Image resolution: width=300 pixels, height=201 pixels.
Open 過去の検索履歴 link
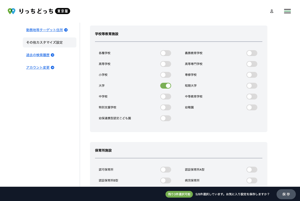(38, 55)
